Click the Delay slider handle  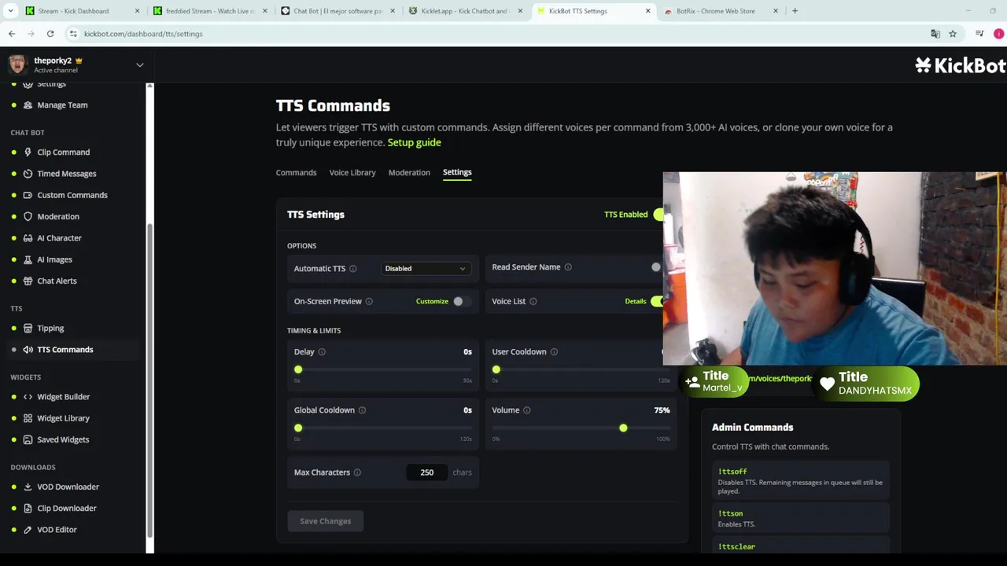pos(298,369)
